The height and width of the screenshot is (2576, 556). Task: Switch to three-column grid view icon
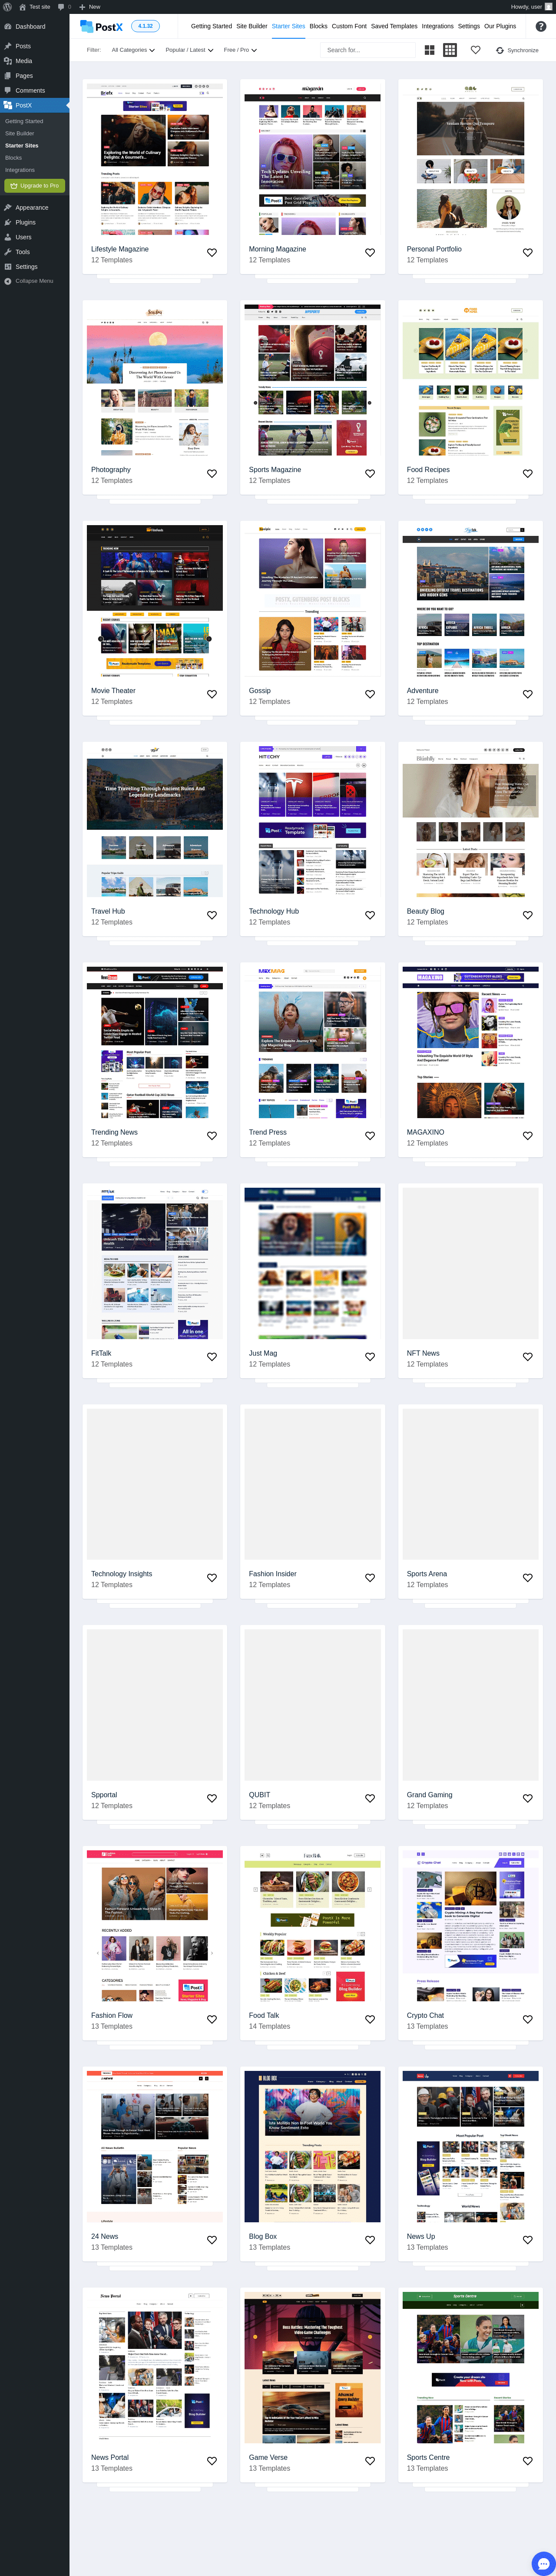pos(450,50)
